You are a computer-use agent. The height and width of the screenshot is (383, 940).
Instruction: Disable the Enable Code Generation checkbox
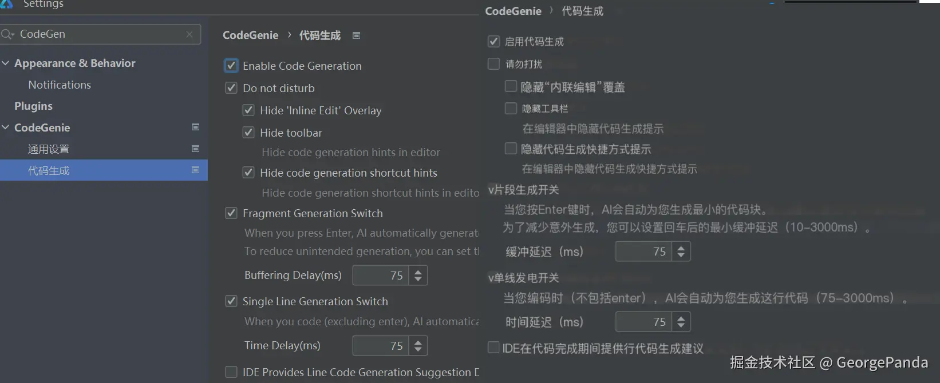231,65
